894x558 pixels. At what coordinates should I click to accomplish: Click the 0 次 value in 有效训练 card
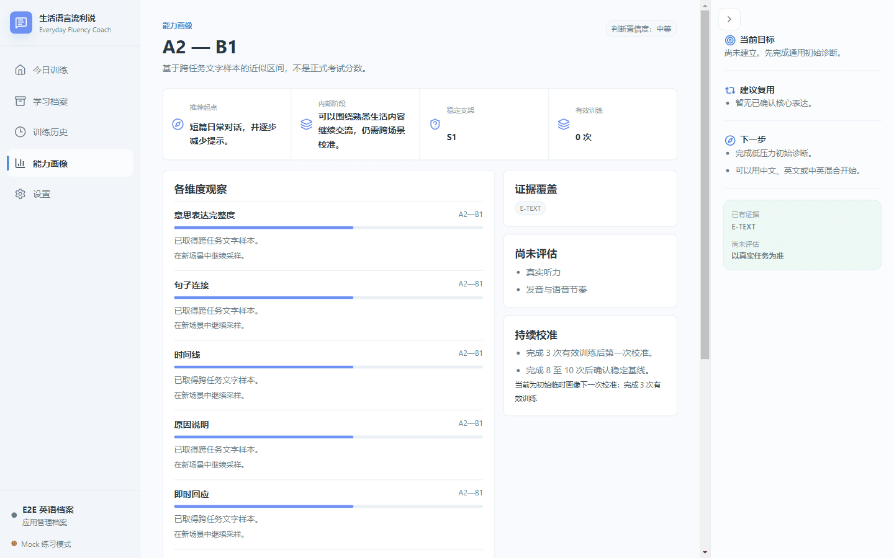pos(584,137)
